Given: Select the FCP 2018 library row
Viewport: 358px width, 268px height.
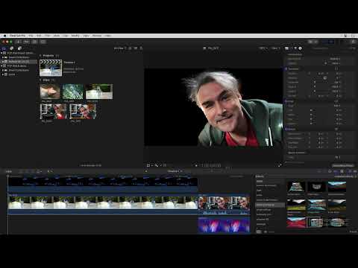Looking at the screenshot, I should tap(18, 66).
